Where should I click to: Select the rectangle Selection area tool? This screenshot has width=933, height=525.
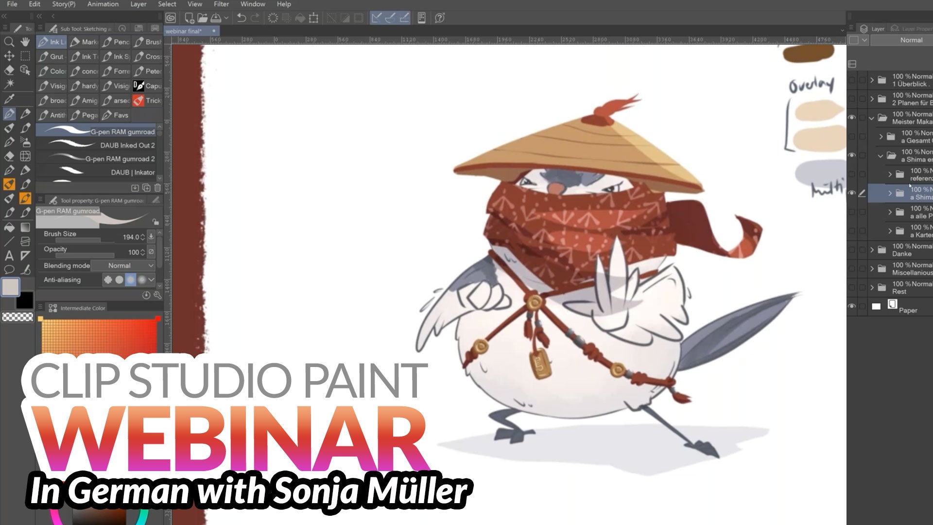point(25,56)
